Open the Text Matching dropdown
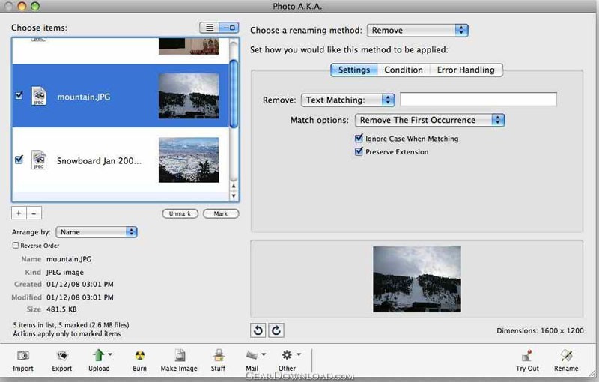The image size is (599, 382). point(348,100)
